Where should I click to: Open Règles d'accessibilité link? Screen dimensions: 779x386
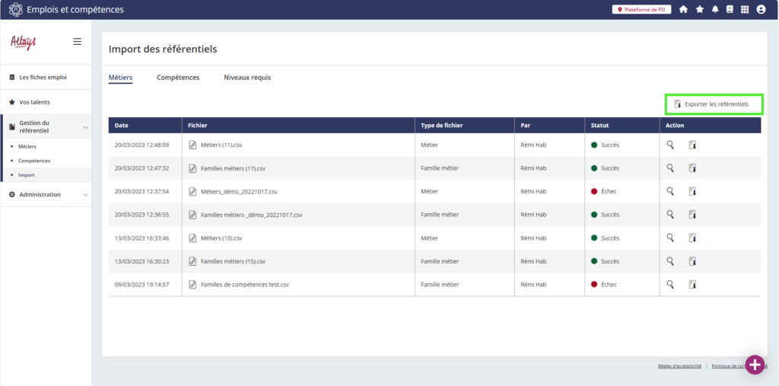coord(679,366)
